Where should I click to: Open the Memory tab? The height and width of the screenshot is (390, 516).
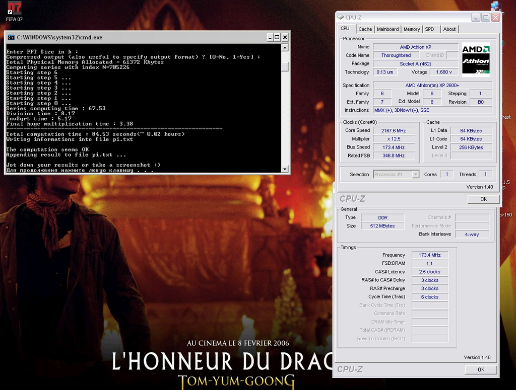(411, 29)
